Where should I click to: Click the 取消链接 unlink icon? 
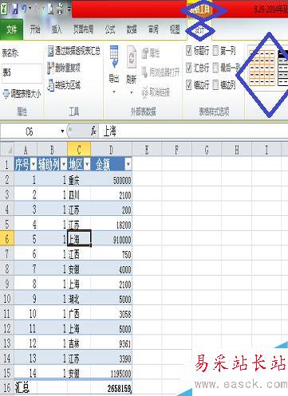(x=145, y=92)
